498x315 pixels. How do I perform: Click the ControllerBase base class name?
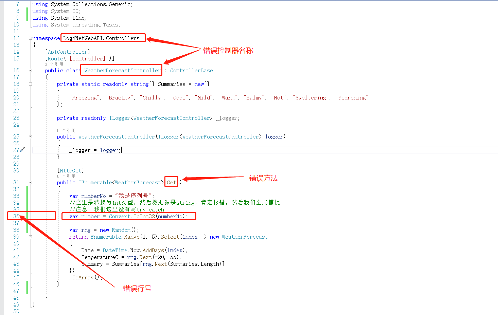[192, 71]
